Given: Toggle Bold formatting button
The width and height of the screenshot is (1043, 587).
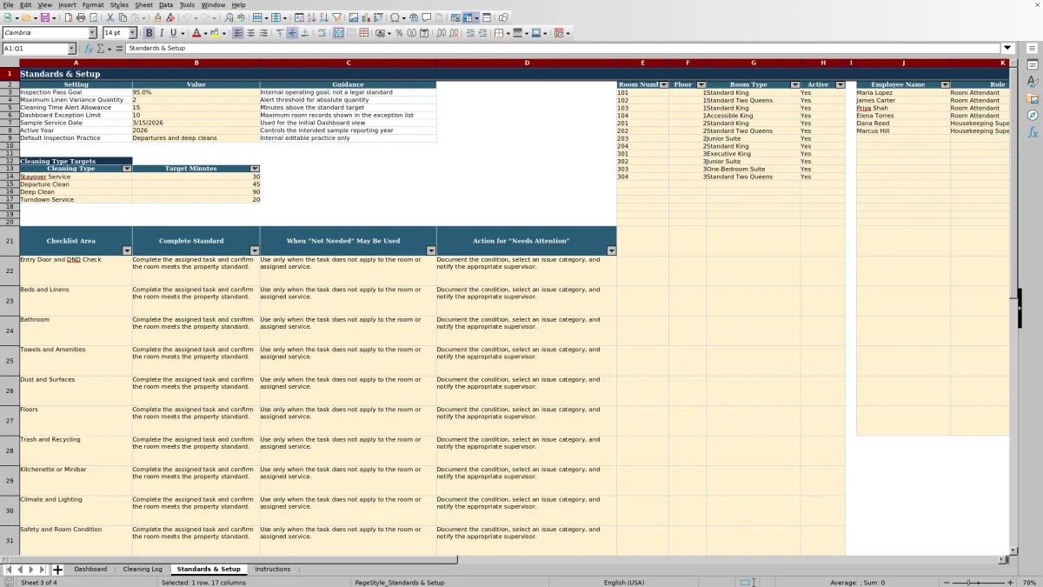Looking at the screenshot, I should [x=149, y=33].
